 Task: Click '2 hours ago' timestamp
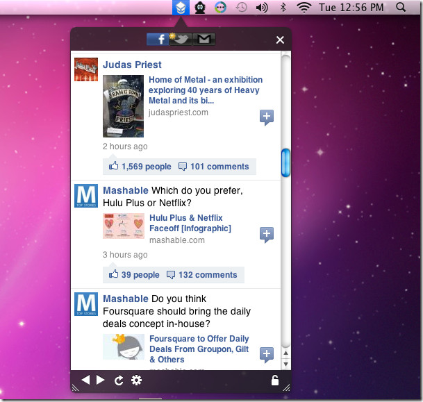pos(125,146)
